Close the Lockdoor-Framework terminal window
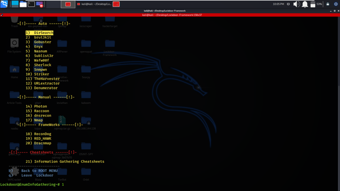Image resolution: width=340 pixels, height=191 pixels. pyautogui.click(x=338, y=11)
